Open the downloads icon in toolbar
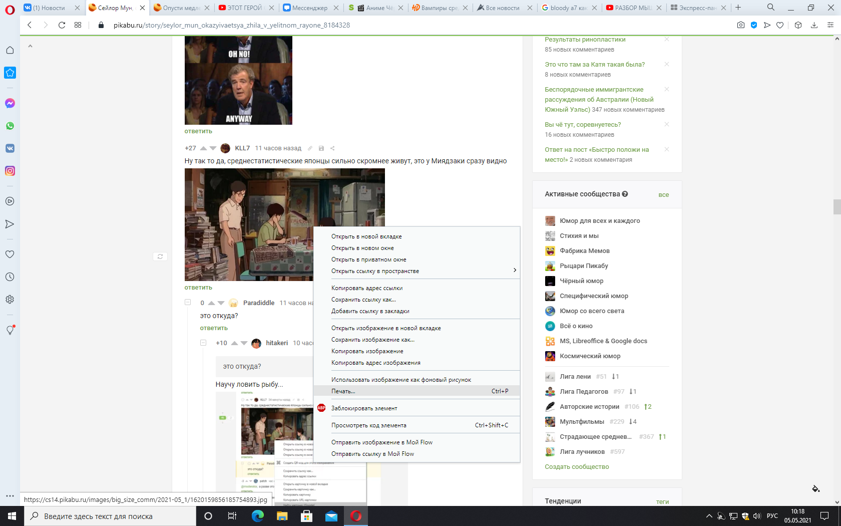Image resolution: width=841 pixels, height=526 pixels. pos(814,25)
